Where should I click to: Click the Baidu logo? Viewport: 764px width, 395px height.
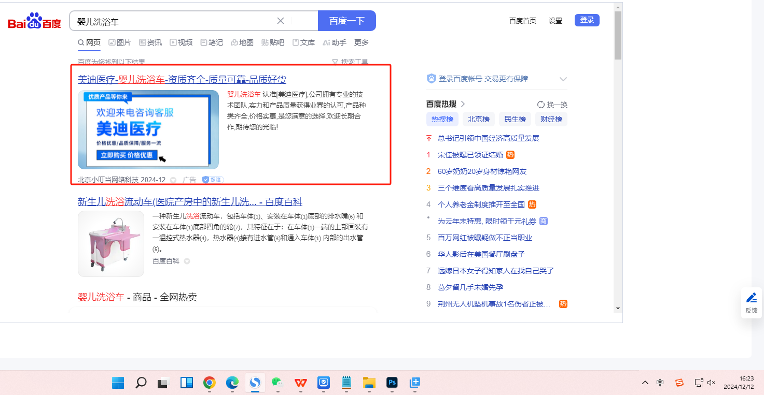coord(34,22)
